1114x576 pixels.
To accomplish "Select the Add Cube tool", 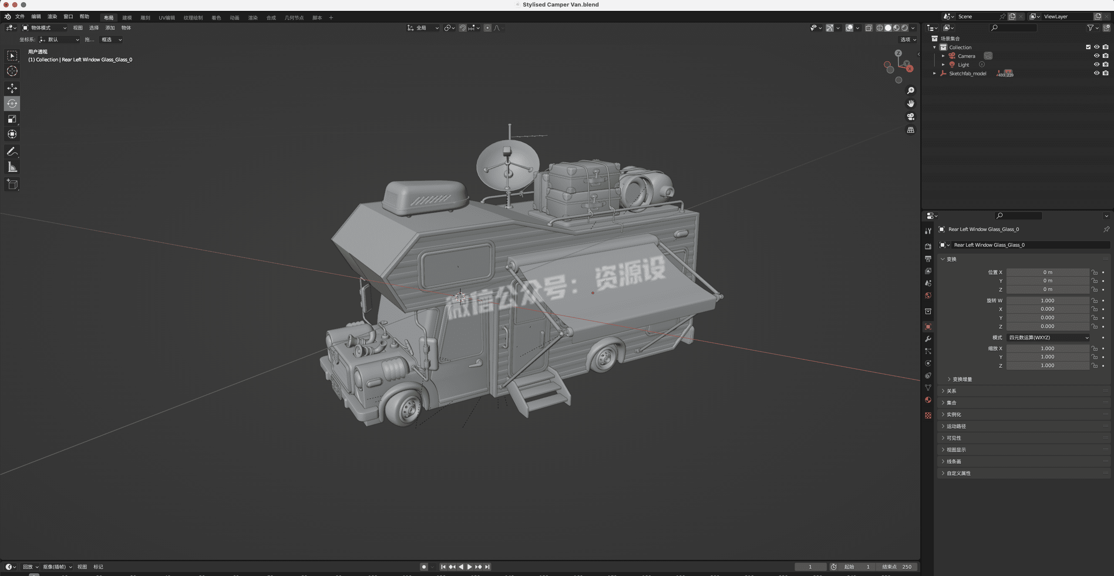I will [x=12, y=184].
